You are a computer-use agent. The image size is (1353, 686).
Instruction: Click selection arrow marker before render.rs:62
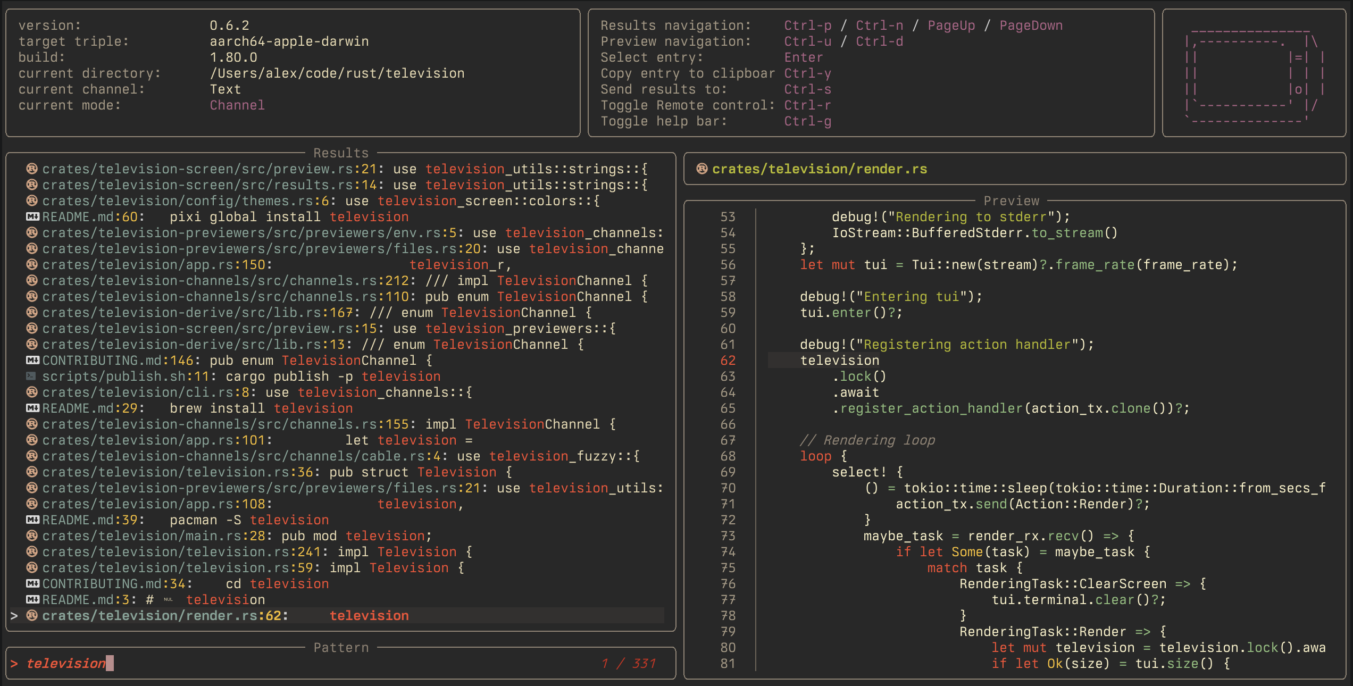[x=14, y=615]
